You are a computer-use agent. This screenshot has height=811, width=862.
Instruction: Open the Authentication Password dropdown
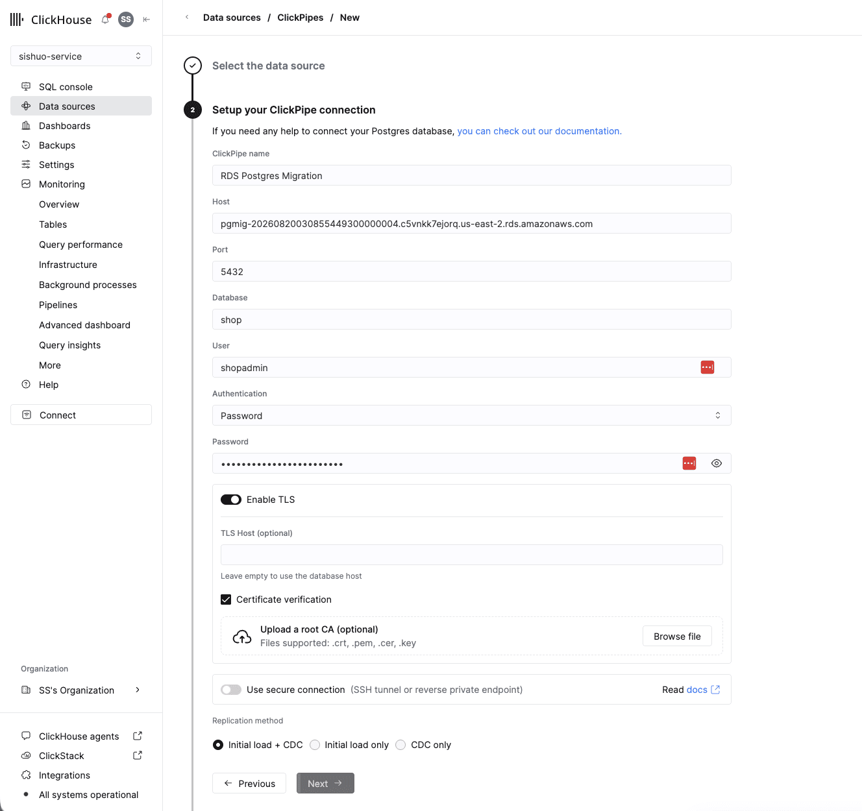[472, 415]
